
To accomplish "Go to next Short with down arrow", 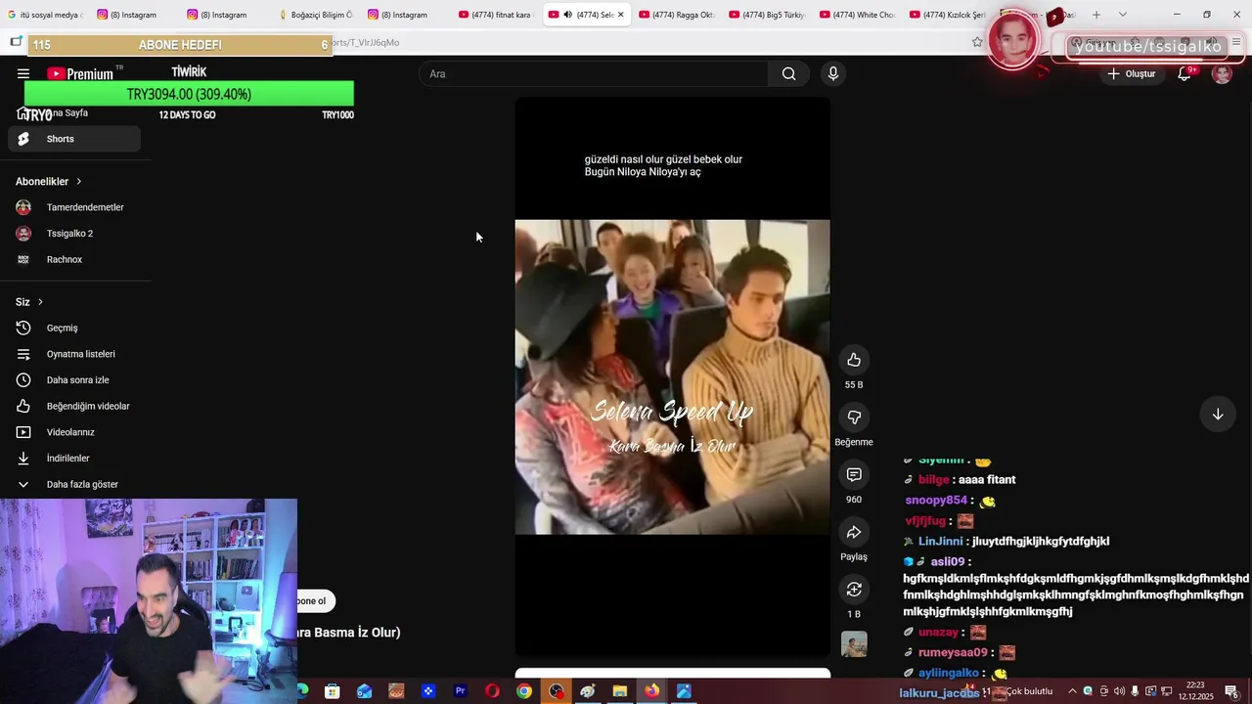I will point(1218,415).
